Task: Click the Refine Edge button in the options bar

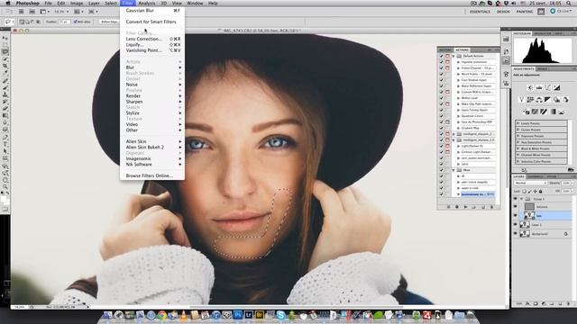Action: pyautogui.click(x=109, y=22)
